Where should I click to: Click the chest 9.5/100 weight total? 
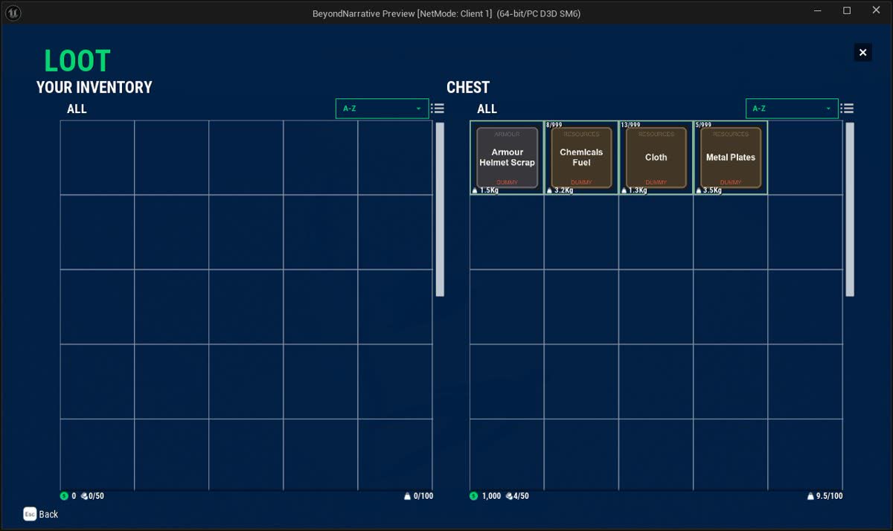pos(830,496)
